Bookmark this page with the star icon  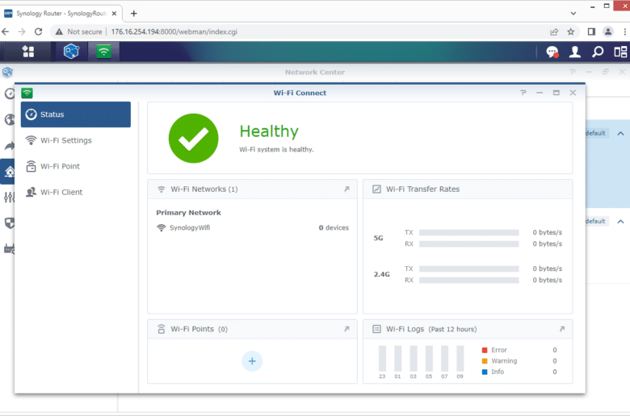click(x=570, y=31)
